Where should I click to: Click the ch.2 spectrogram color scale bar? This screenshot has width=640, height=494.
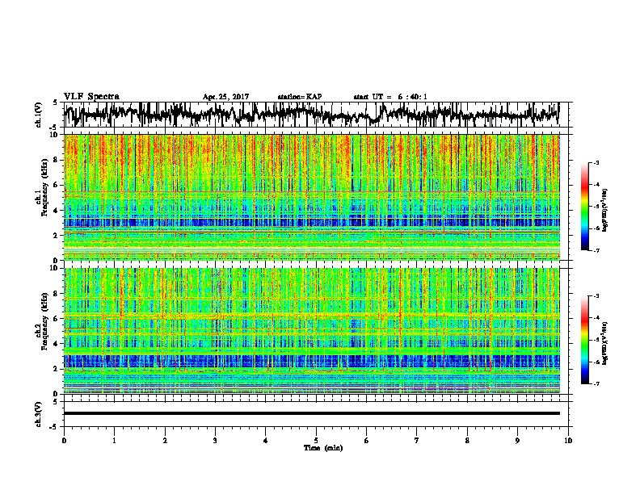pos(584,340)
